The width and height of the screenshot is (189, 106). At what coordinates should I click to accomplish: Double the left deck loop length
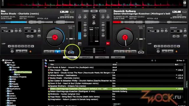coord(32,46)
